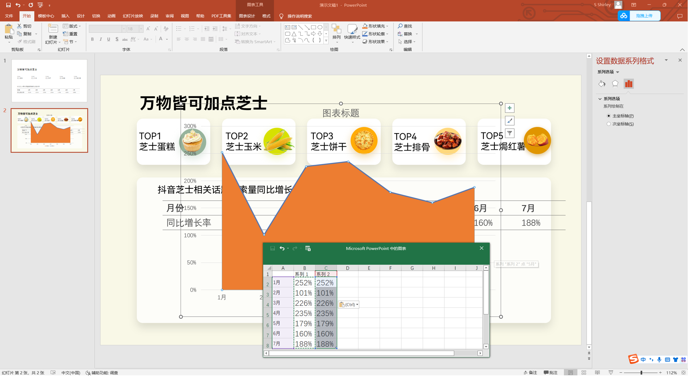Click undo in the chart data window
This screenshot has height=378, width=688.
point(282,249)
